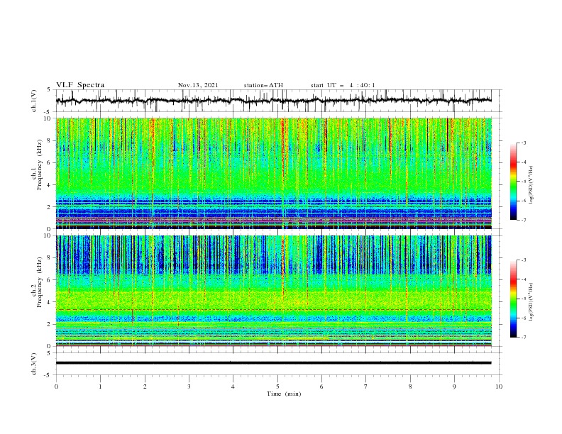This screenshot has height=434, width=562.
Task: Select the date text "Nov.13, 2021"
Action: [x=198, y=85]
